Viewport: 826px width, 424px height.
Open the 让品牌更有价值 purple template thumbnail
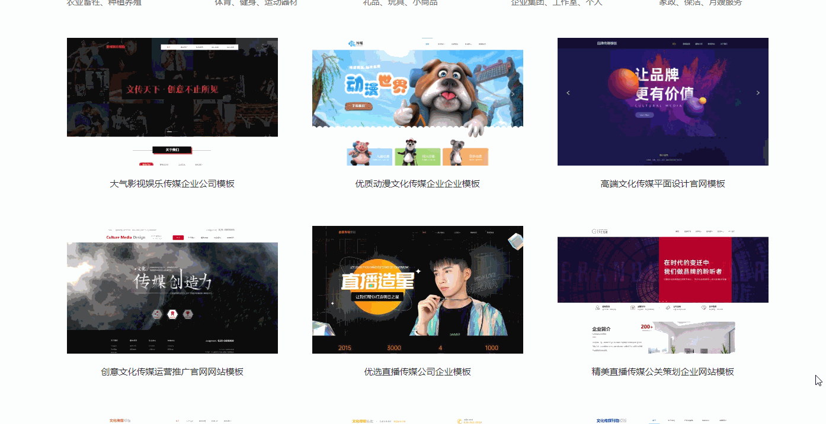(x=663, y=102)
